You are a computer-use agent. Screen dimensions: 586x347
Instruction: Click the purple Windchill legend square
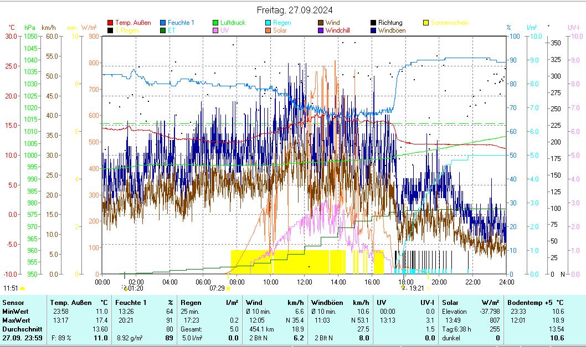click(x=321, y=30)
